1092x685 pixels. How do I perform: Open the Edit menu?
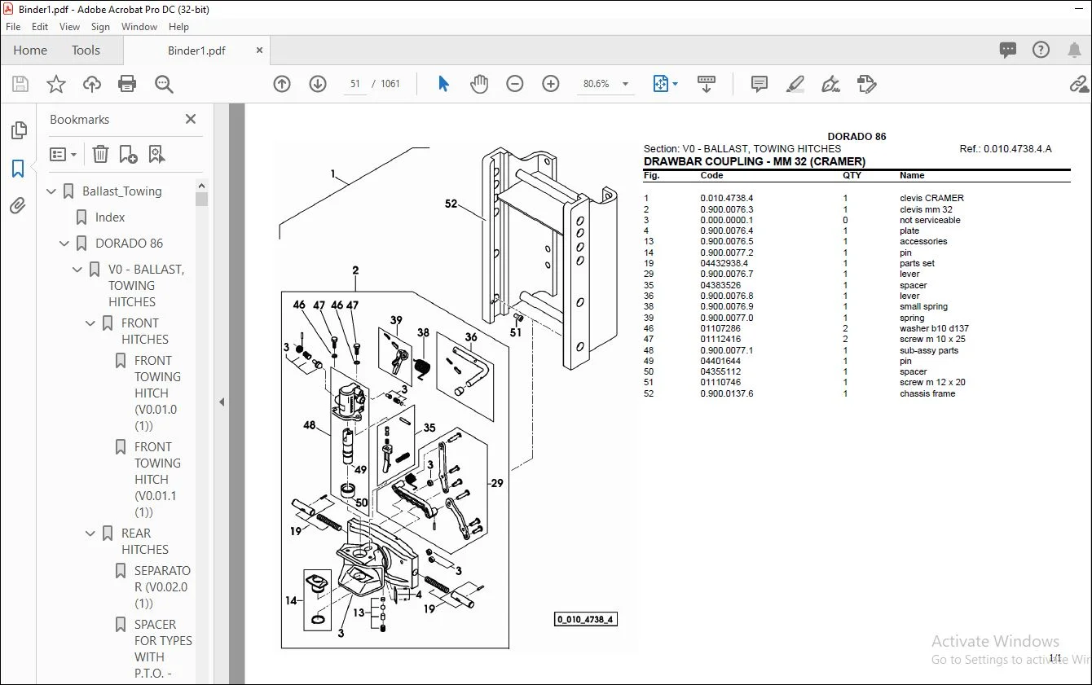[x=40, y=27]
